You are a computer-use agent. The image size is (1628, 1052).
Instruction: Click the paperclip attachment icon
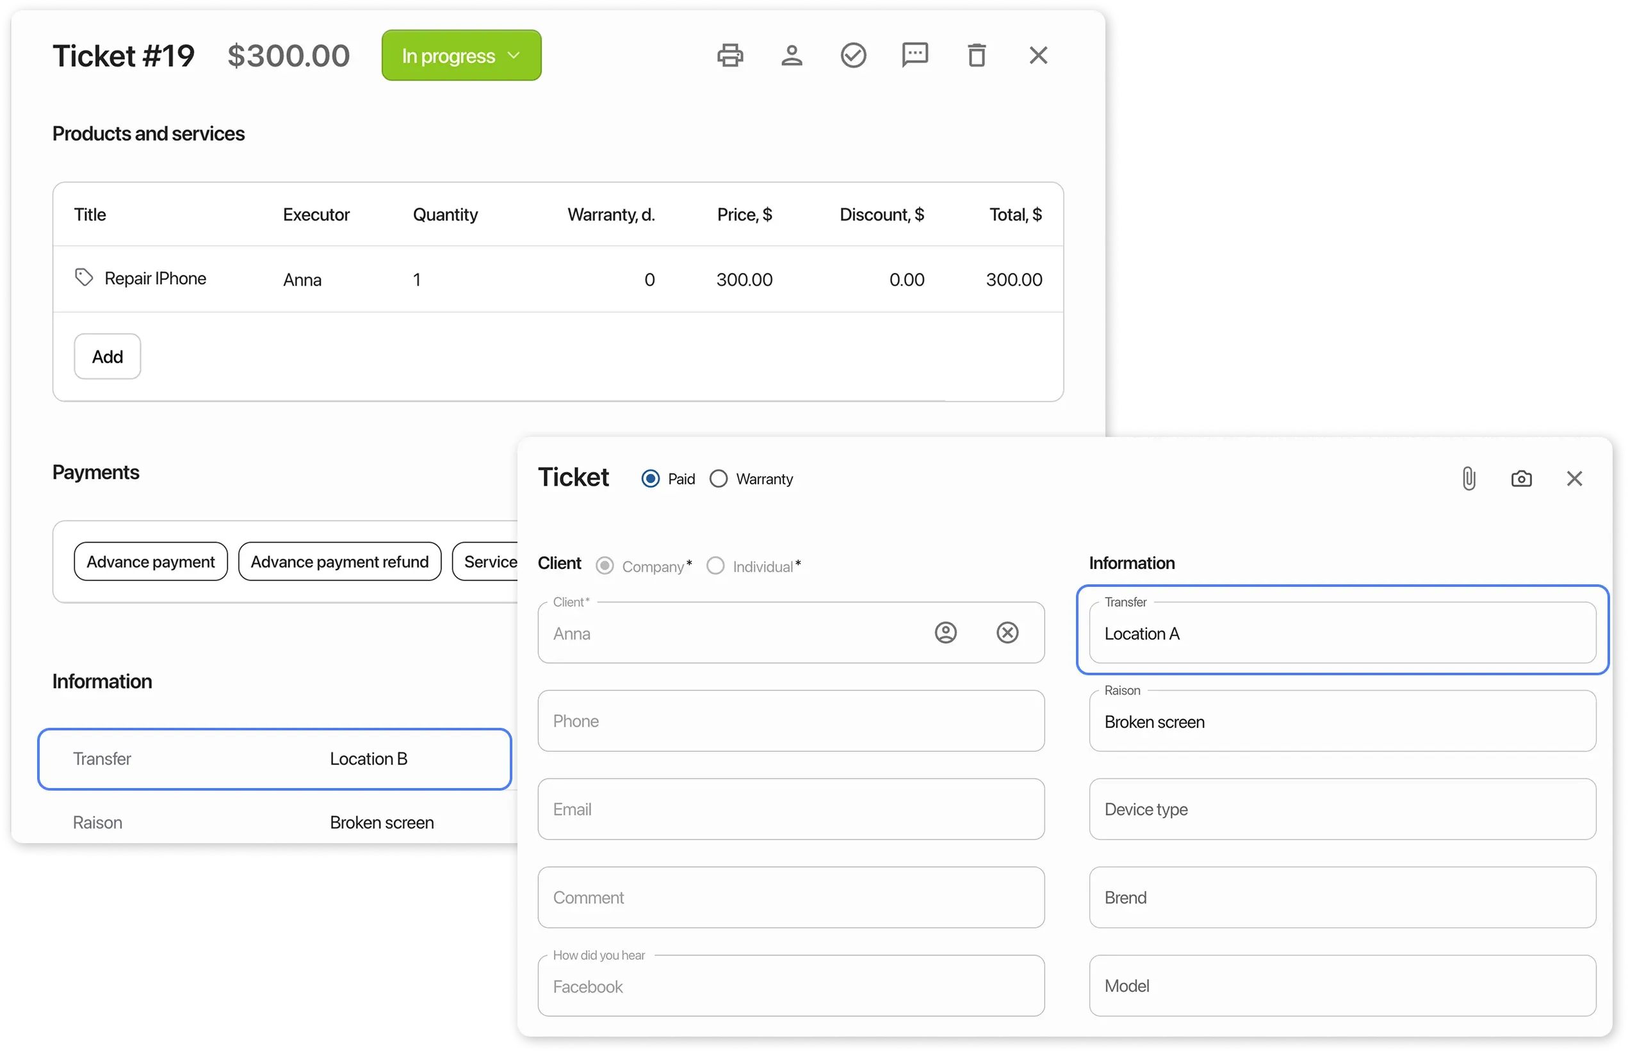tap(1469, 478)
